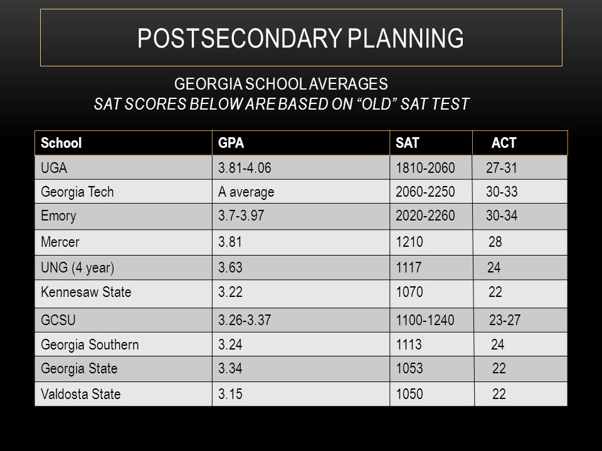
Task: Click Valdosta State's SAT score 1050
Action: click(x=432, y=394)
